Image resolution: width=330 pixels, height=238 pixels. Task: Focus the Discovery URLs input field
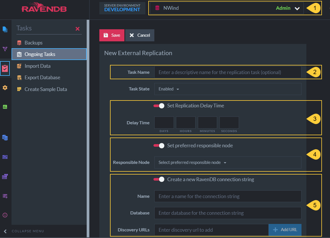(x=211, y=230)
